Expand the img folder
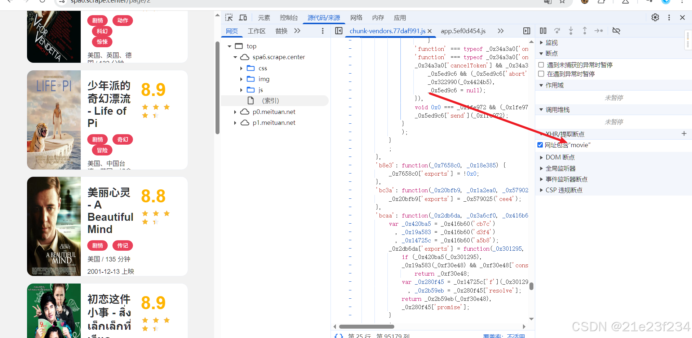This screenshot has height=338, width=692. point(241,79)
